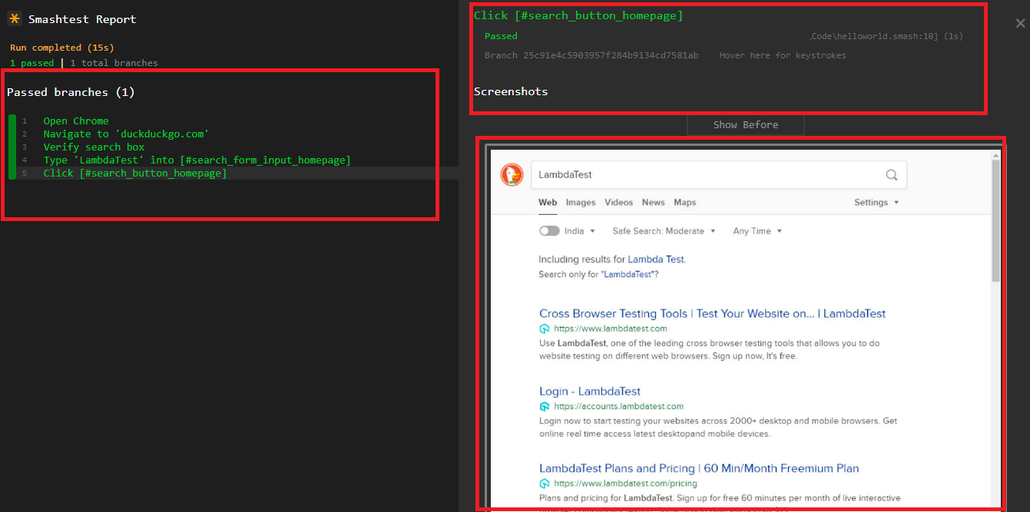The height and width of the screenshot is (512, 1030).
Task: Select the 'Open Chrome' step
Action: tap(76, 121)
